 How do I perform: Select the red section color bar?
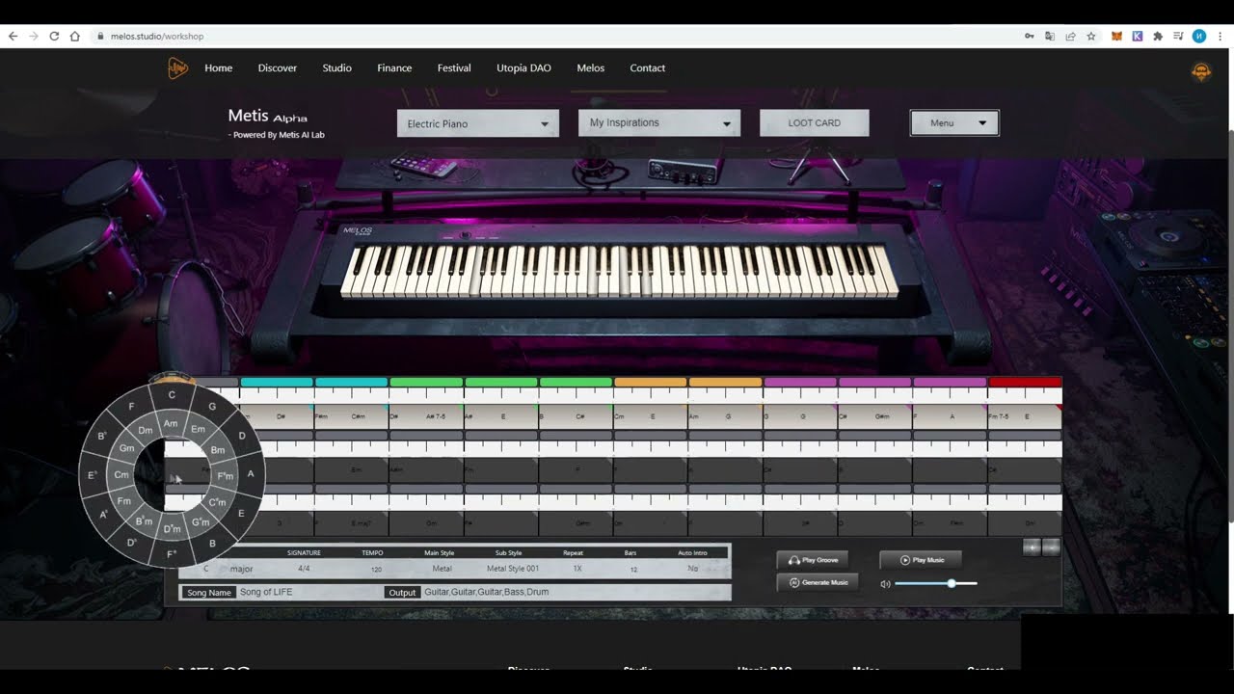(x=1025, y=383)
